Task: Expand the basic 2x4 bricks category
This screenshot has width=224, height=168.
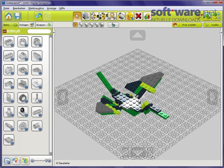Action: (x=9, y=42)
